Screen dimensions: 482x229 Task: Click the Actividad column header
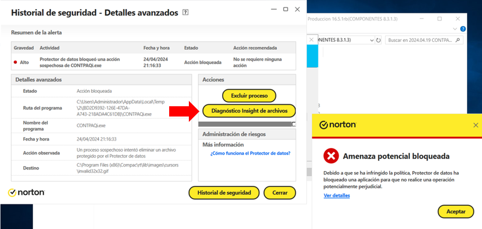point(50,48)
